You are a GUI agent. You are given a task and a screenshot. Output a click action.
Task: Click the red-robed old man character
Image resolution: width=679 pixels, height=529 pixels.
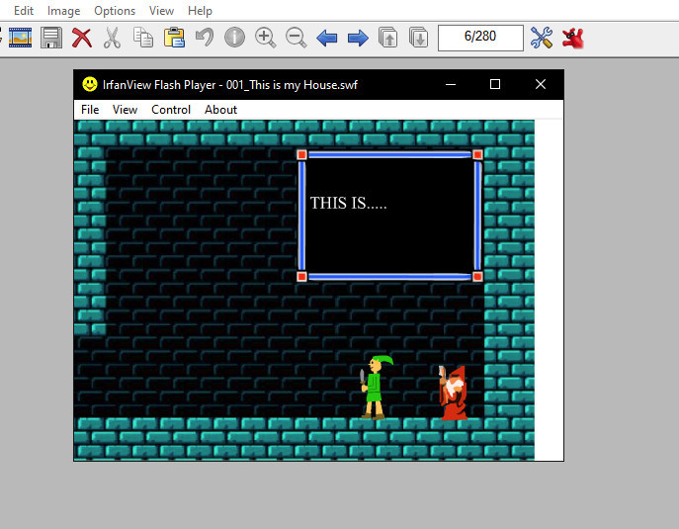click(x=453, y=393)
